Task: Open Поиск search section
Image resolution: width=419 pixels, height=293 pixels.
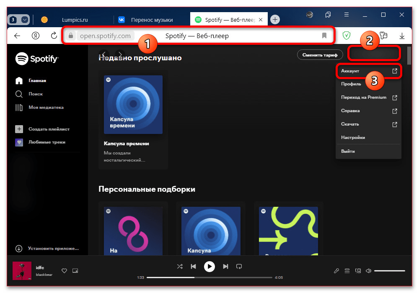Action: pos(29,94)
